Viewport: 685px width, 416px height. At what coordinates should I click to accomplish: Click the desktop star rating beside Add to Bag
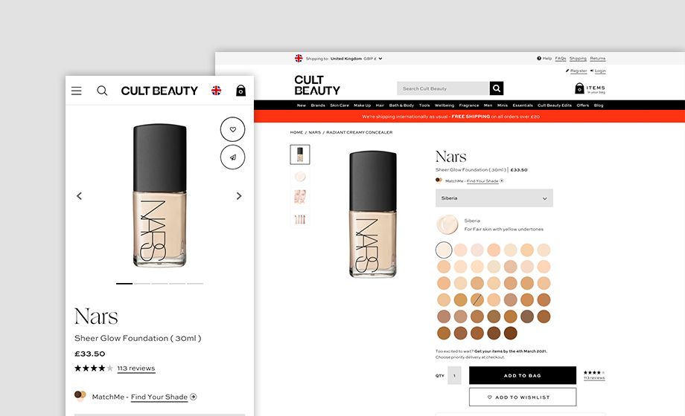coord(594,372)
